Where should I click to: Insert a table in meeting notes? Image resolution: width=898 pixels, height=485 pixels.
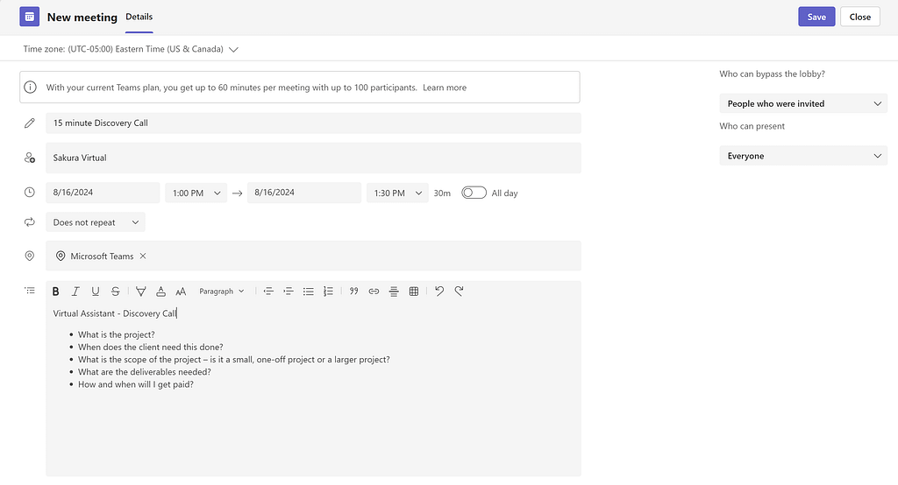pyautogui.click(x=414, y=292)
